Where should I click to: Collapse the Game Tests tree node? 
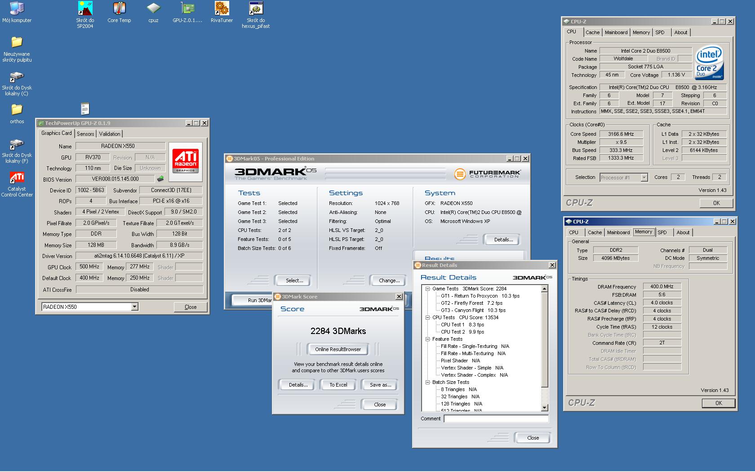[x=428, y=289]
